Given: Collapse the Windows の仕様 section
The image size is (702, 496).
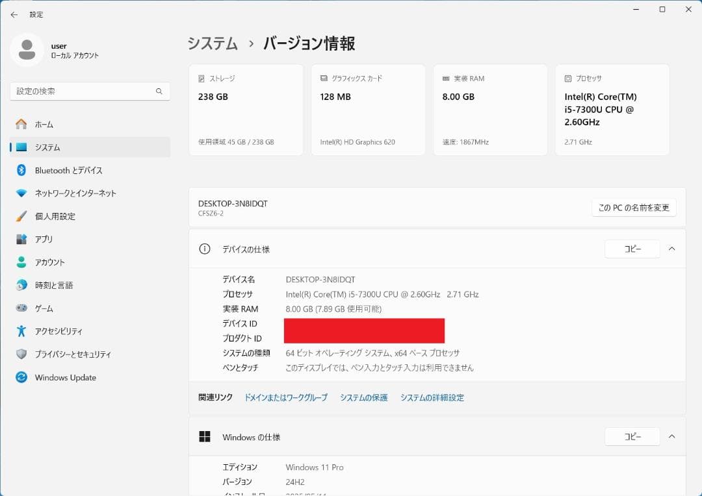Looking at the screenshot, I should tap(673, 436).
